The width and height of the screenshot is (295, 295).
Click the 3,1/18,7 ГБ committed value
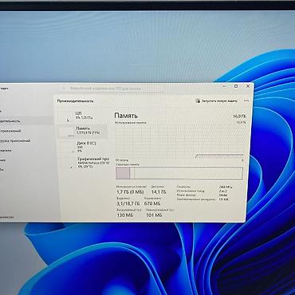128,203
